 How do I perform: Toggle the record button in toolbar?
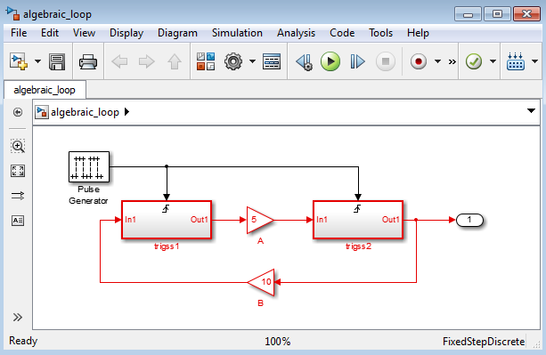click(419, 61)
